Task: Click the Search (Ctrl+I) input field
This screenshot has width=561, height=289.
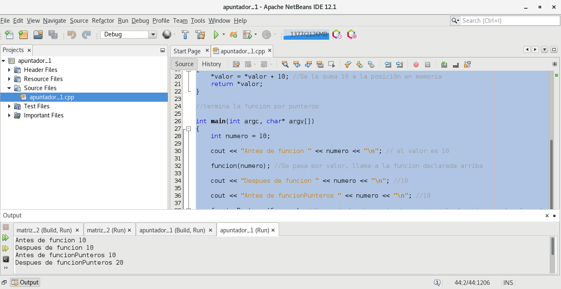Action: [509, 21]
